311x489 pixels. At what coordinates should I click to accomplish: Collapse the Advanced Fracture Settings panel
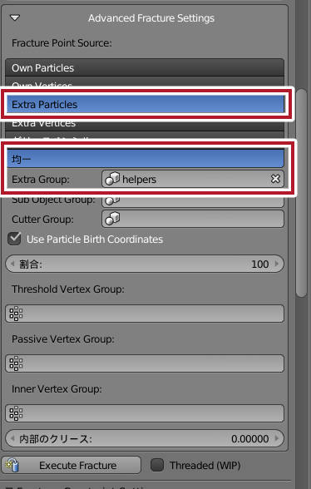pos(15,18)
